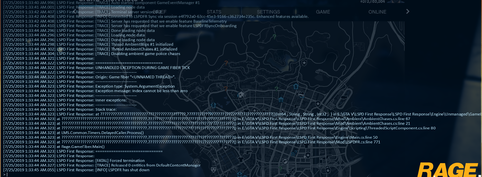Click the 'ThreadedScriptComponent.cs:line 80' stack line
The width and height of the screenshot is (482, 177).
(x=220, y=128)
